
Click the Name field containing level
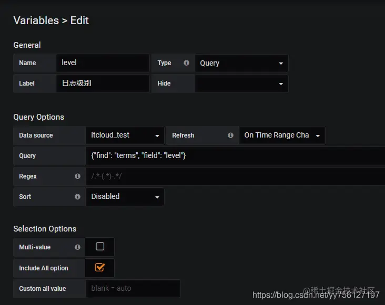pos(103,63)
